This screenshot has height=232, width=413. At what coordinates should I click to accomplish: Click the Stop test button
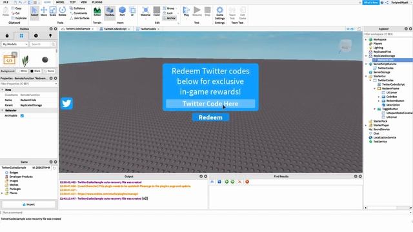208,12
